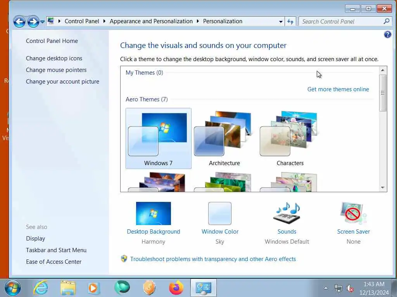Image resolution: width=397 pixels, height=297 pixels.
Task: Click Personalization breadcrumb item
Action: point(223,21)
